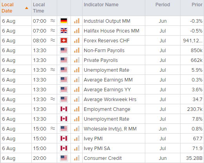This screenshot has width=204, height=163.
Task: Click the Indicator Name column header
Action: point(101,5)
